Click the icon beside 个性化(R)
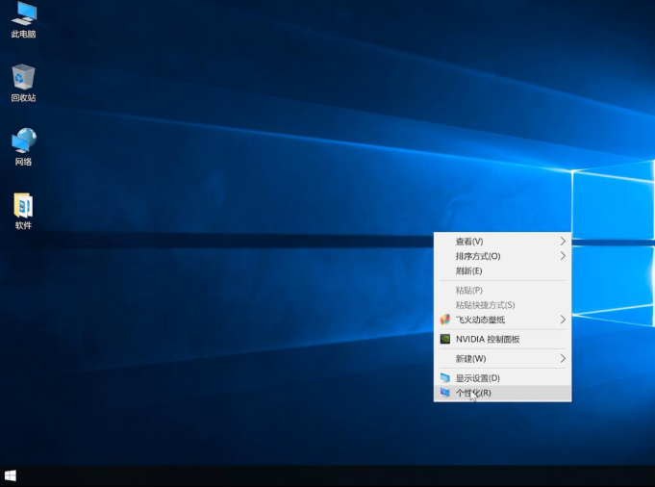Image resolution: width=655 pixels, height=487 pixels. pyautogui.click(x=445, y=393)
